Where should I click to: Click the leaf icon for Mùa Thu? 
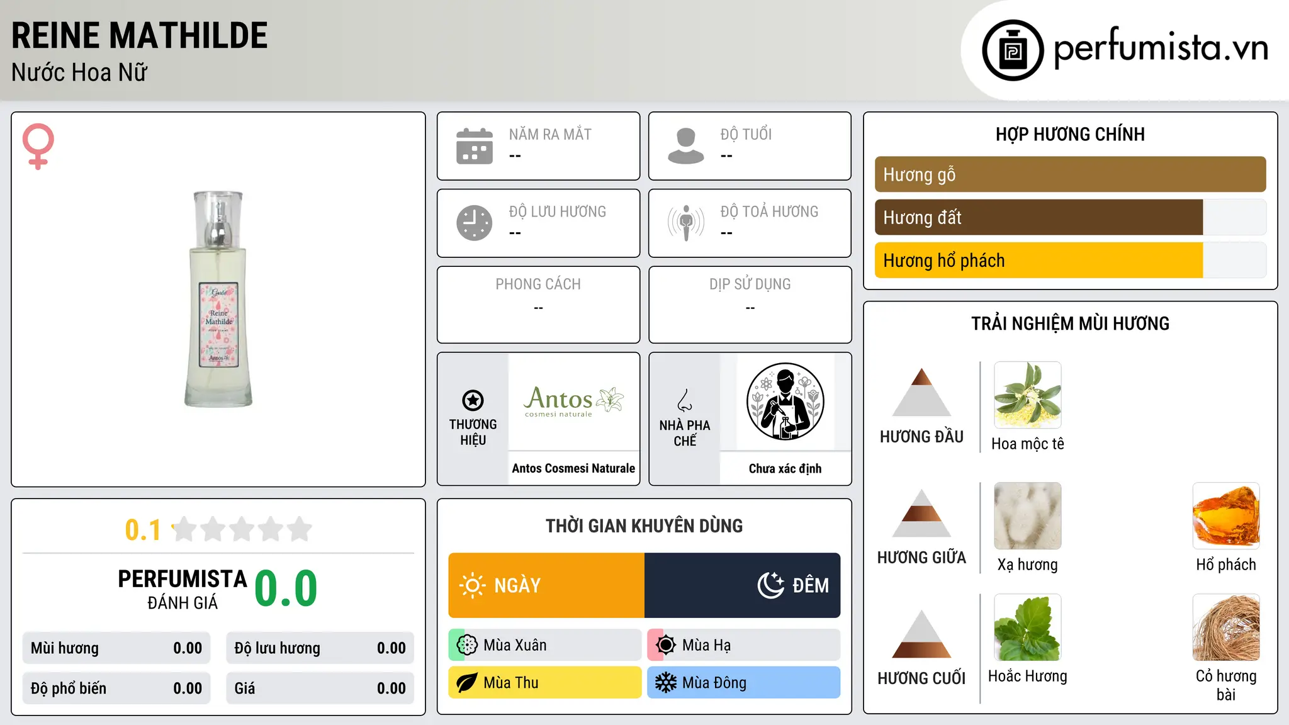[467, 683]
